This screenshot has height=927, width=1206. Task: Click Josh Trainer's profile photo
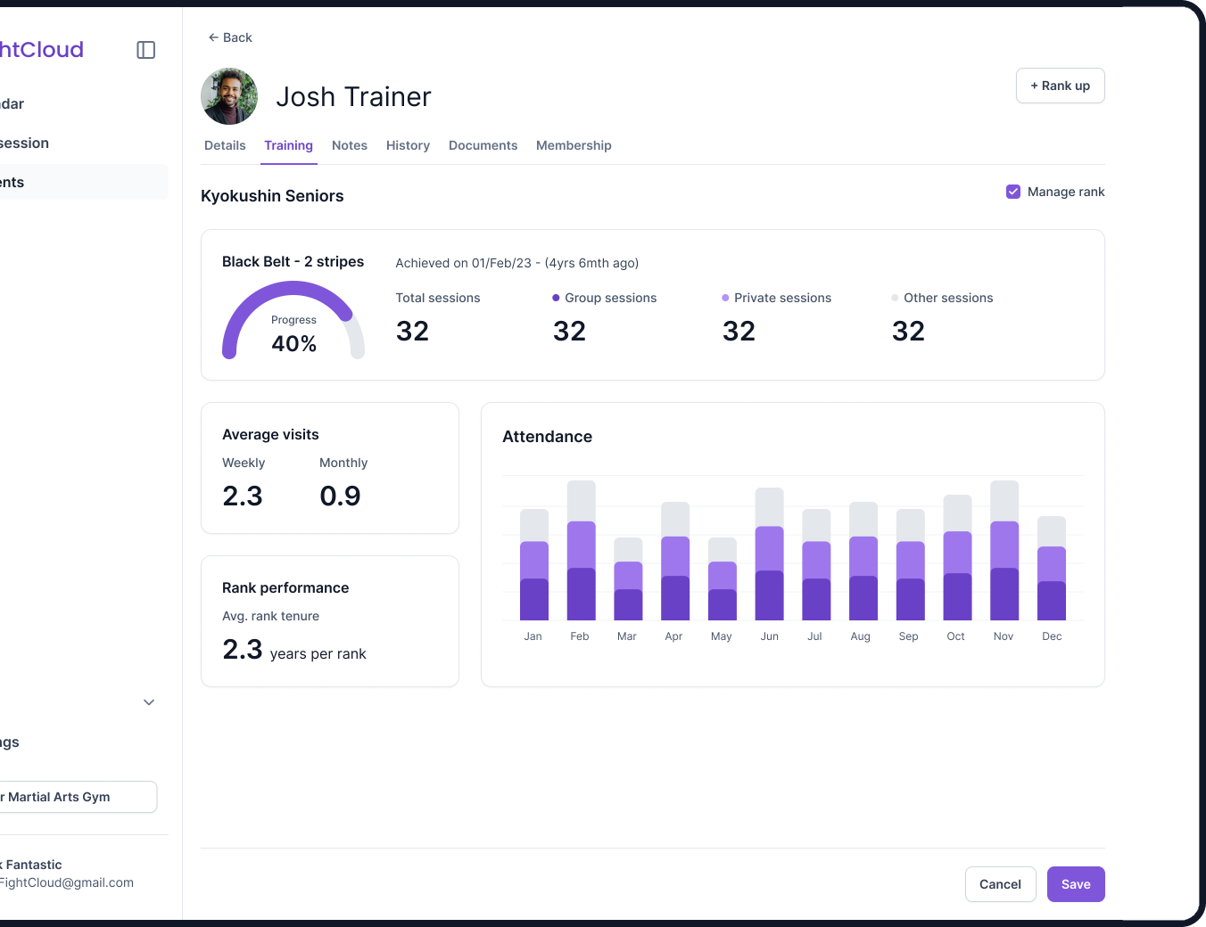tap(229, 96)
